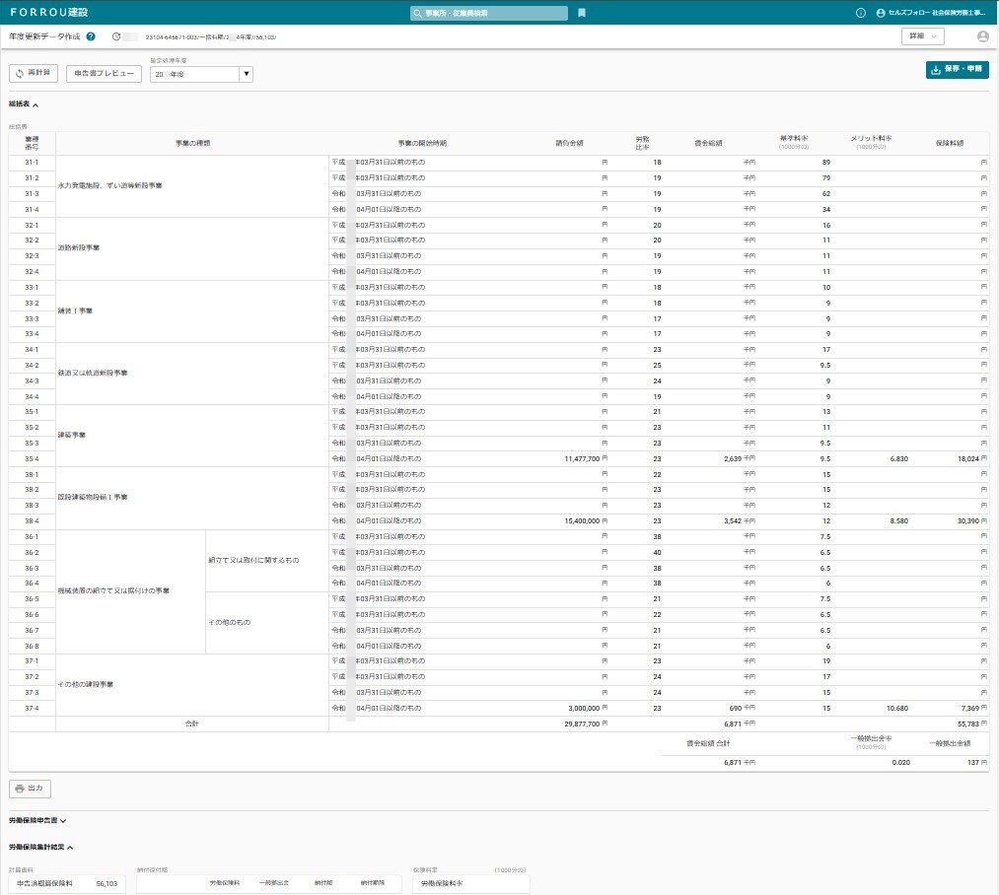Click the 出力 printer button

[x=30, y=789]
